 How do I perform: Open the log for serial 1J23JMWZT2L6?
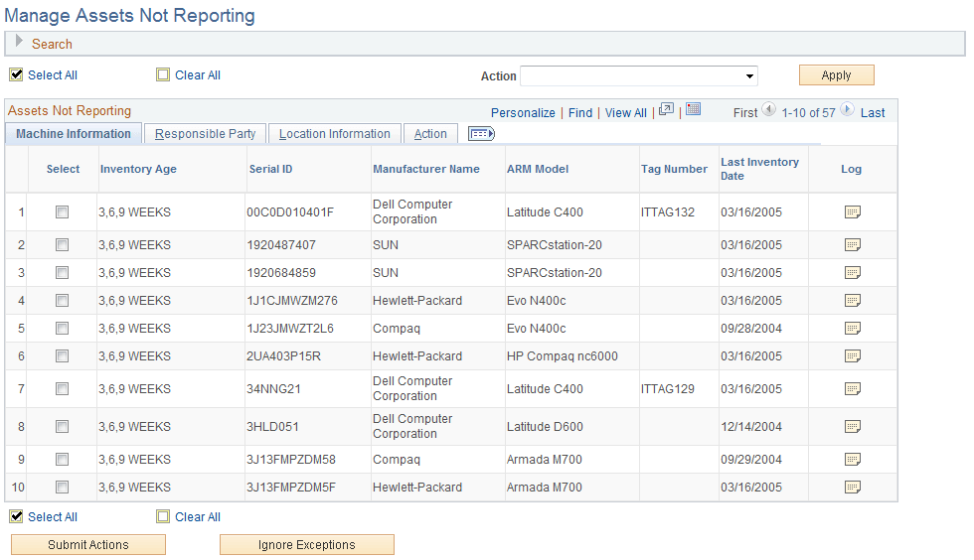pyautogui.click(x=853, y=329)
